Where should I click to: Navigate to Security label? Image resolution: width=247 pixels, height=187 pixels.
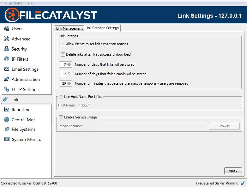point(19,49)
